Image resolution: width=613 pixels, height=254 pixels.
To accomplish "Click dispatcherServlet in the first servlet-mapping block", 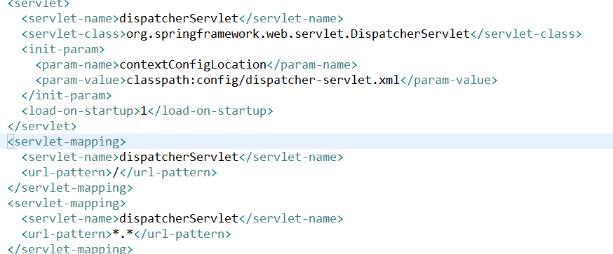I will [x=179, y=157].
